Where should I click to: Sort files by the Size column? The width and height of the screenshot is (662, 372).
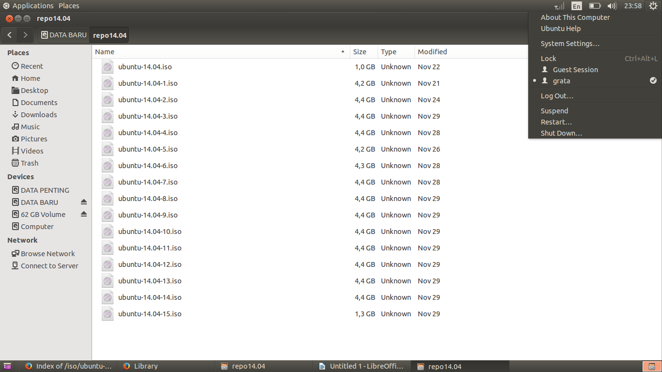point(364,52)
